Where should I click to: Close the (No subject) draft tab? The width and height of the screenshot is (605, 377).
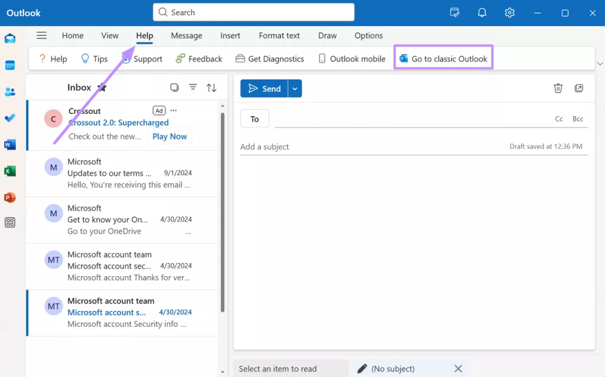coord(458,369)
